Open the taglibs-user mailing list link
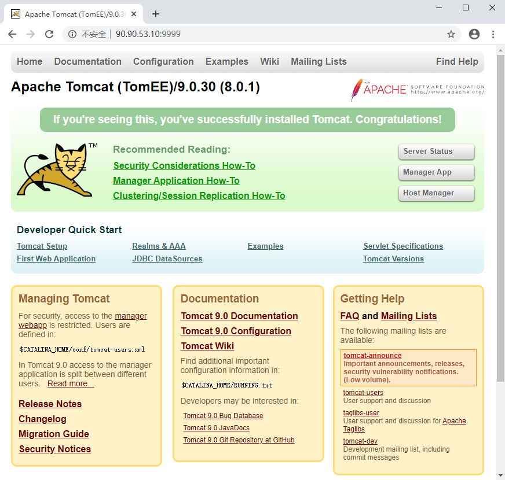The width and height of the screenshot is (505, 480). click(361, 413)
